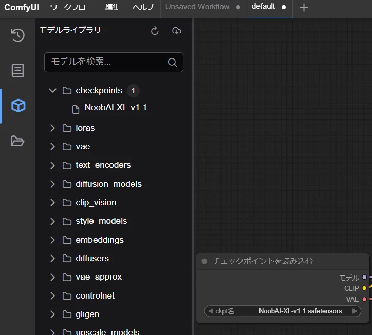Click the unsaved dot on Unsaved Workflow tab
This screenshot has height=335, width=372.
tap(238, 7)
